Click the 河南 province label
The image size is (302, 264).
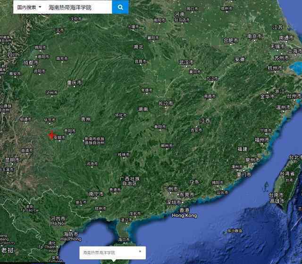(180, 14)
